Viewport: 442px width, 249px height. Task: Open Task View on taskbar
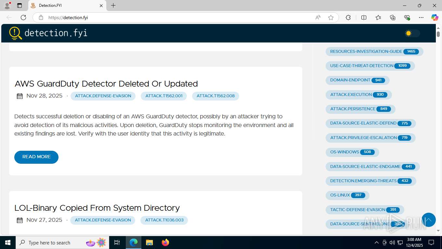(117, 243)
